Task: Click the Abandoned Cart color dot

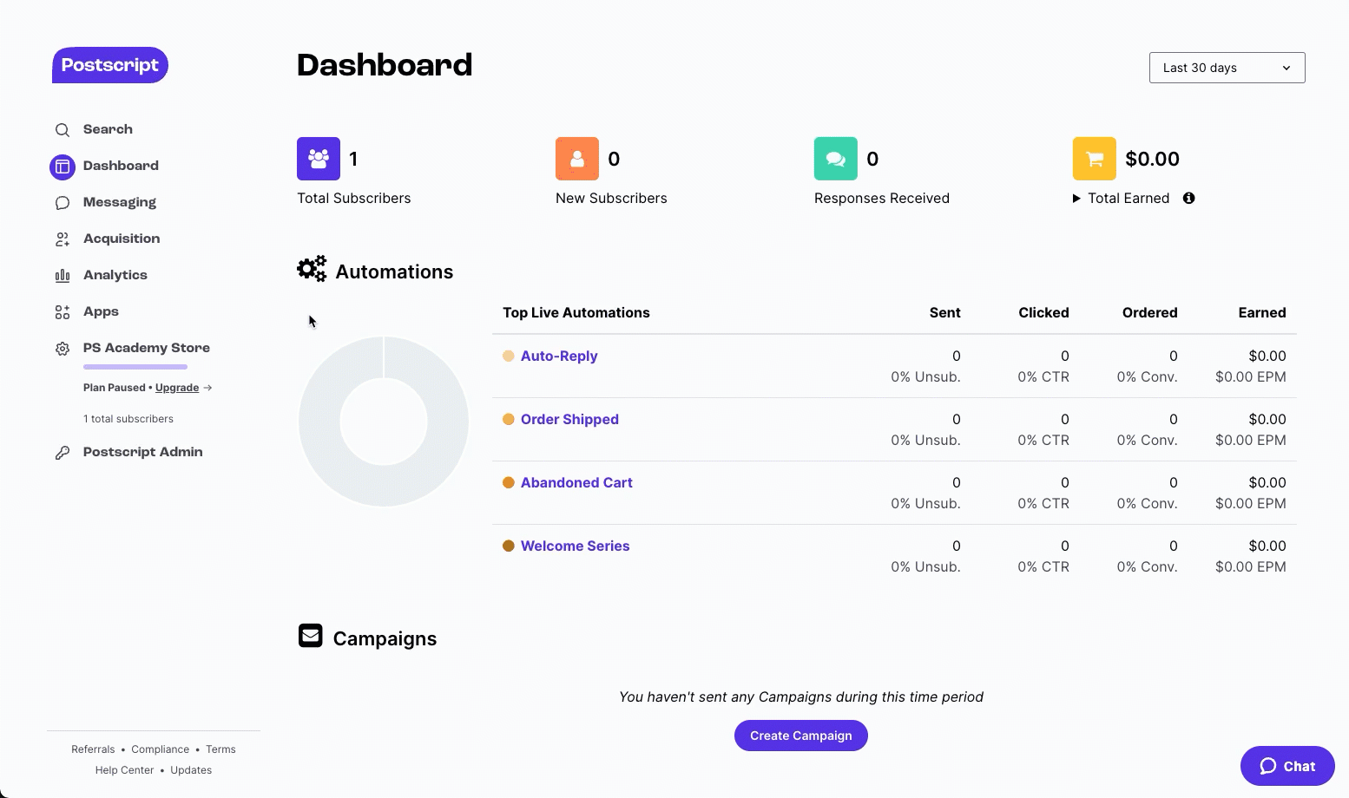Action: [509, 482]
